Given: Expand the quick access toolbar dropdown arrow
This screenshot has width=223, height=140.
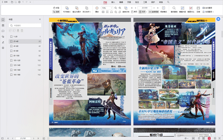Looking at the screenshot, I should [x=30, y=2].
